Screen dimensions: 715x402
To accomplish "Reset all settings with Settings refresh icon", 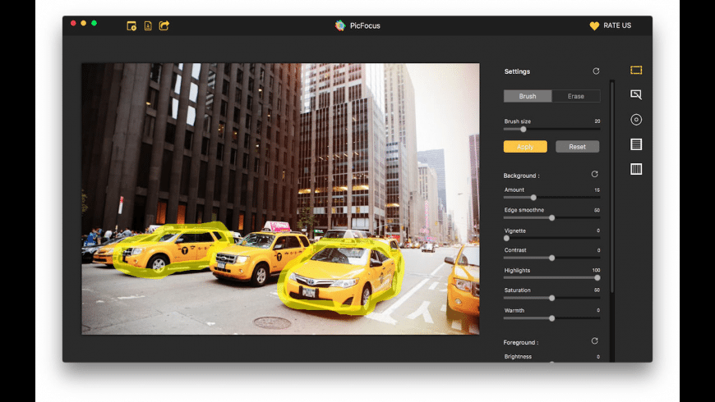I will (596, 71).
